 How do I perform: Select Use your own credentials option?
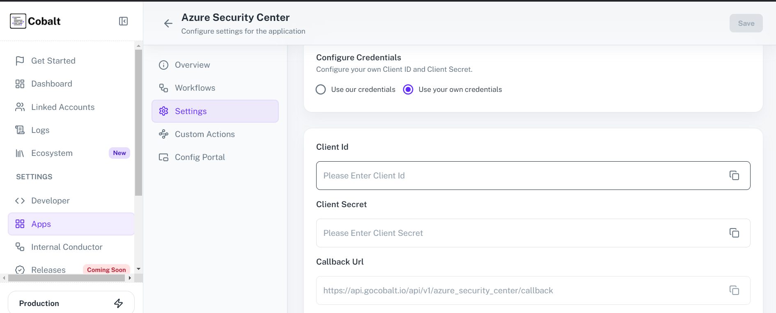point(408,89)
